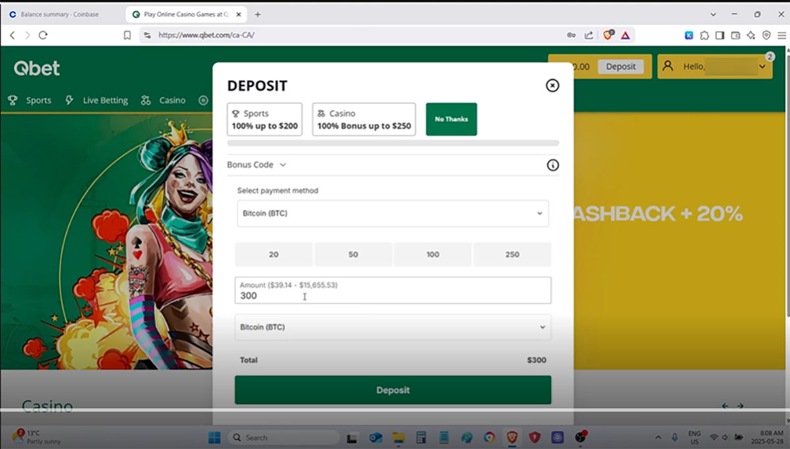Viewport: 790px width, 449px height.
Task: Open the Windows Start menu
Action: (x=214, y=437)
